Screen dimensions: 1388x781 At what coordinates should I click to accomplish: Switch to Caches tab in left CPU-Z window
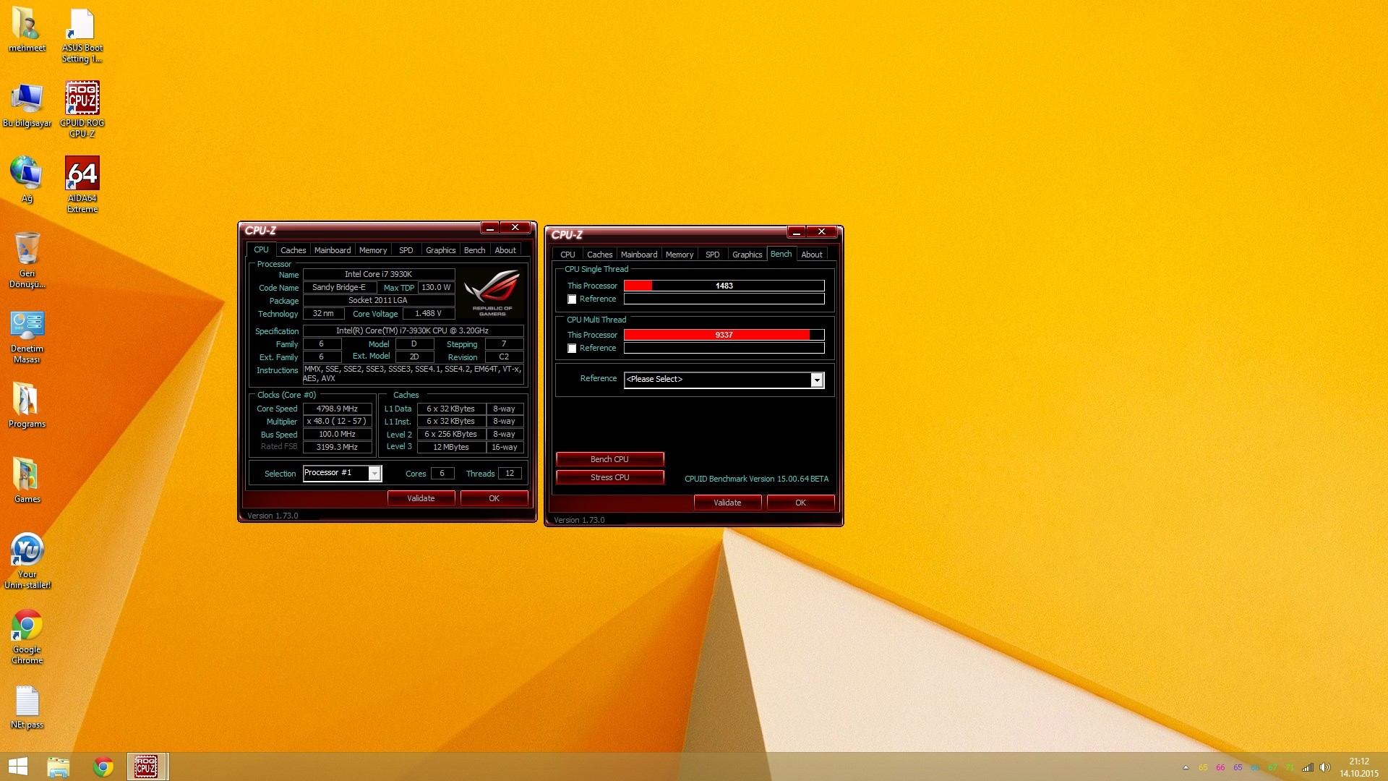coord(293,250)
